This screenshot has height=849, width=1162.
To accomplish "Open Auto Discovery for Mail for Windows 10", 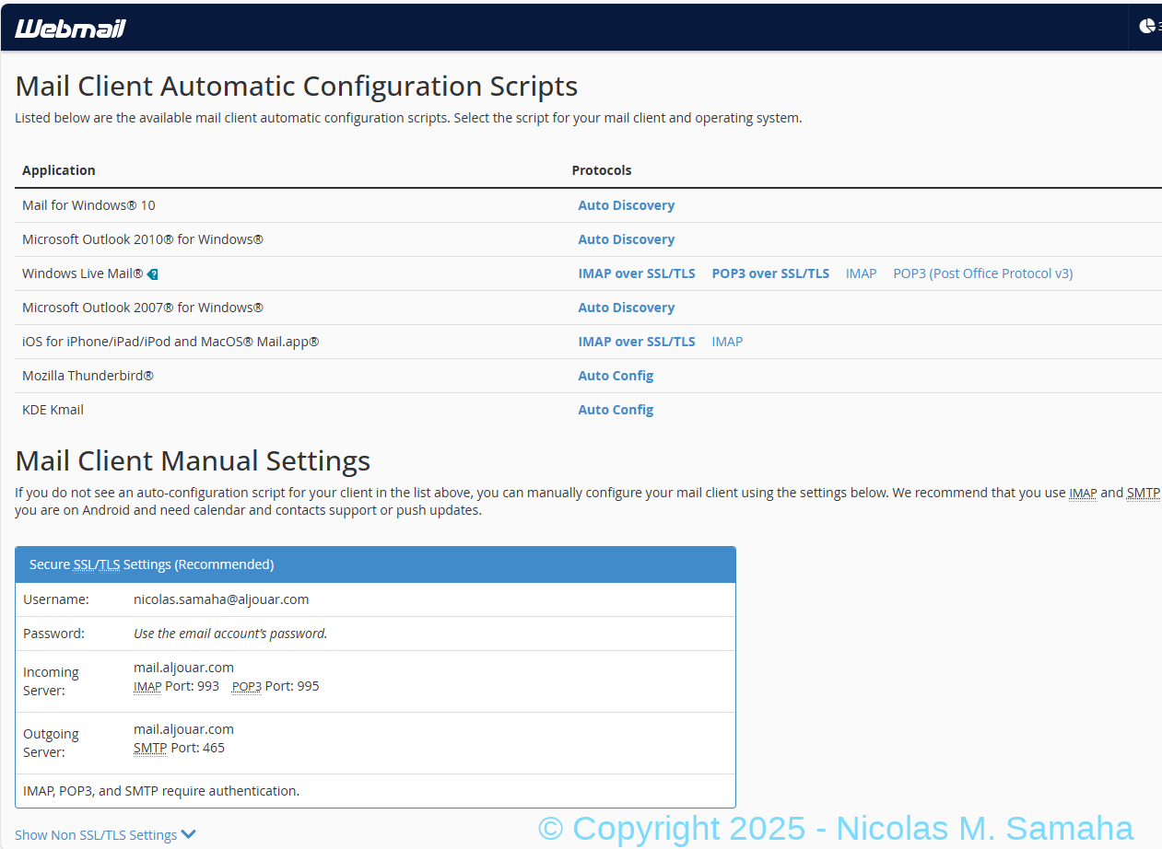I will 626,205.
